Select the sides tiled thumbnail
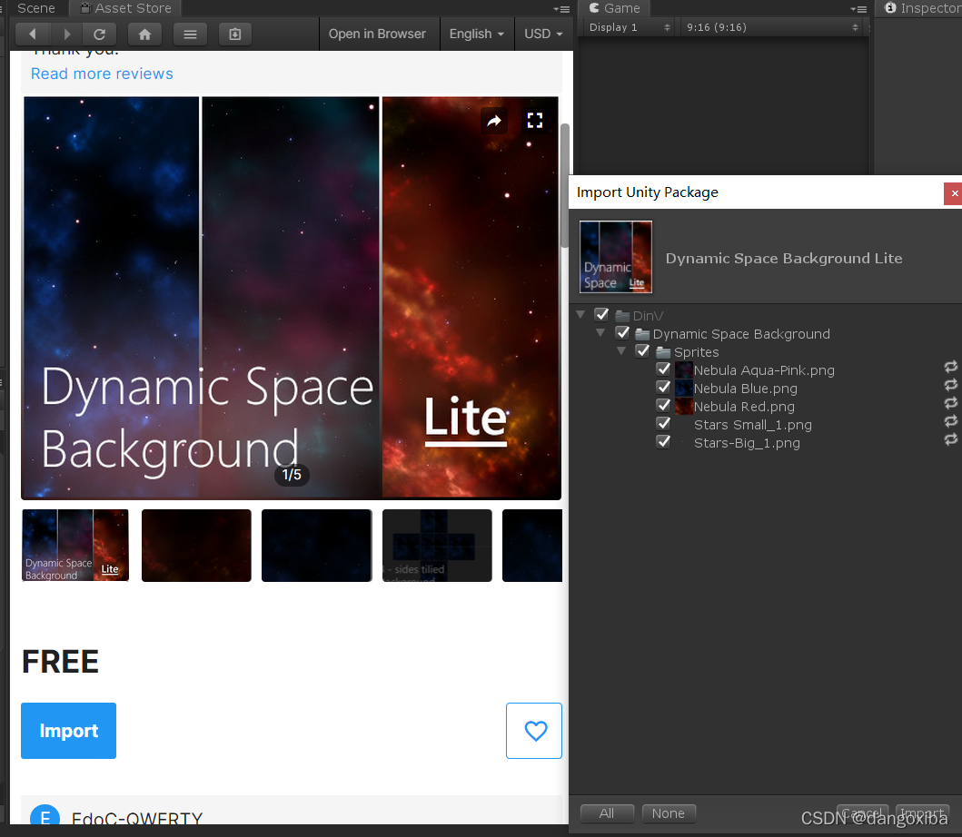The image size is (962, 837). tap(437, 545)
